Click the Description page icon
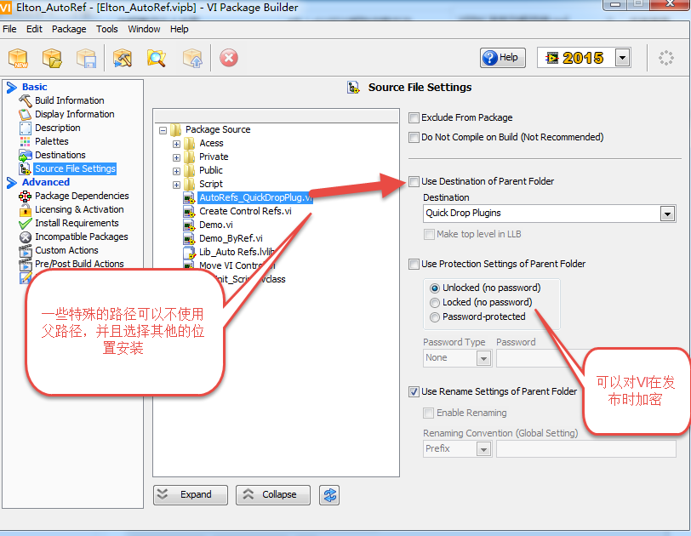Screen dimensions: 691x536 pyautogui.click(x=26, y=128)
